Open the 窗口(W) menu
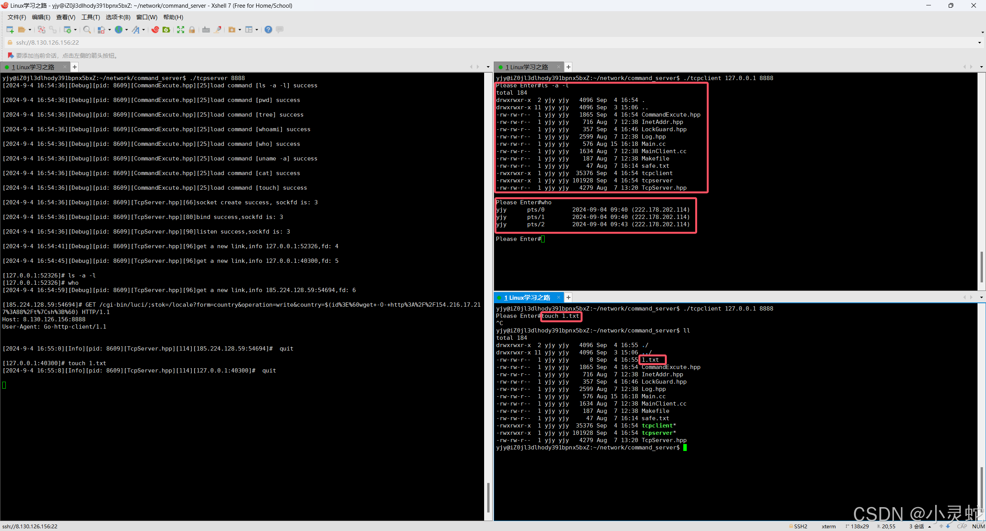This screenshot has height=531, width=986. pos(147,17)
